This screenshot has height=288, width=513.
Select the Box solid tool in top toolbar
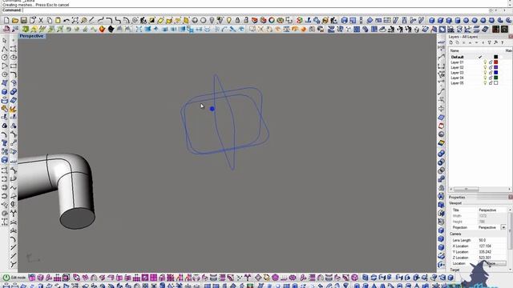pos(432,20)
